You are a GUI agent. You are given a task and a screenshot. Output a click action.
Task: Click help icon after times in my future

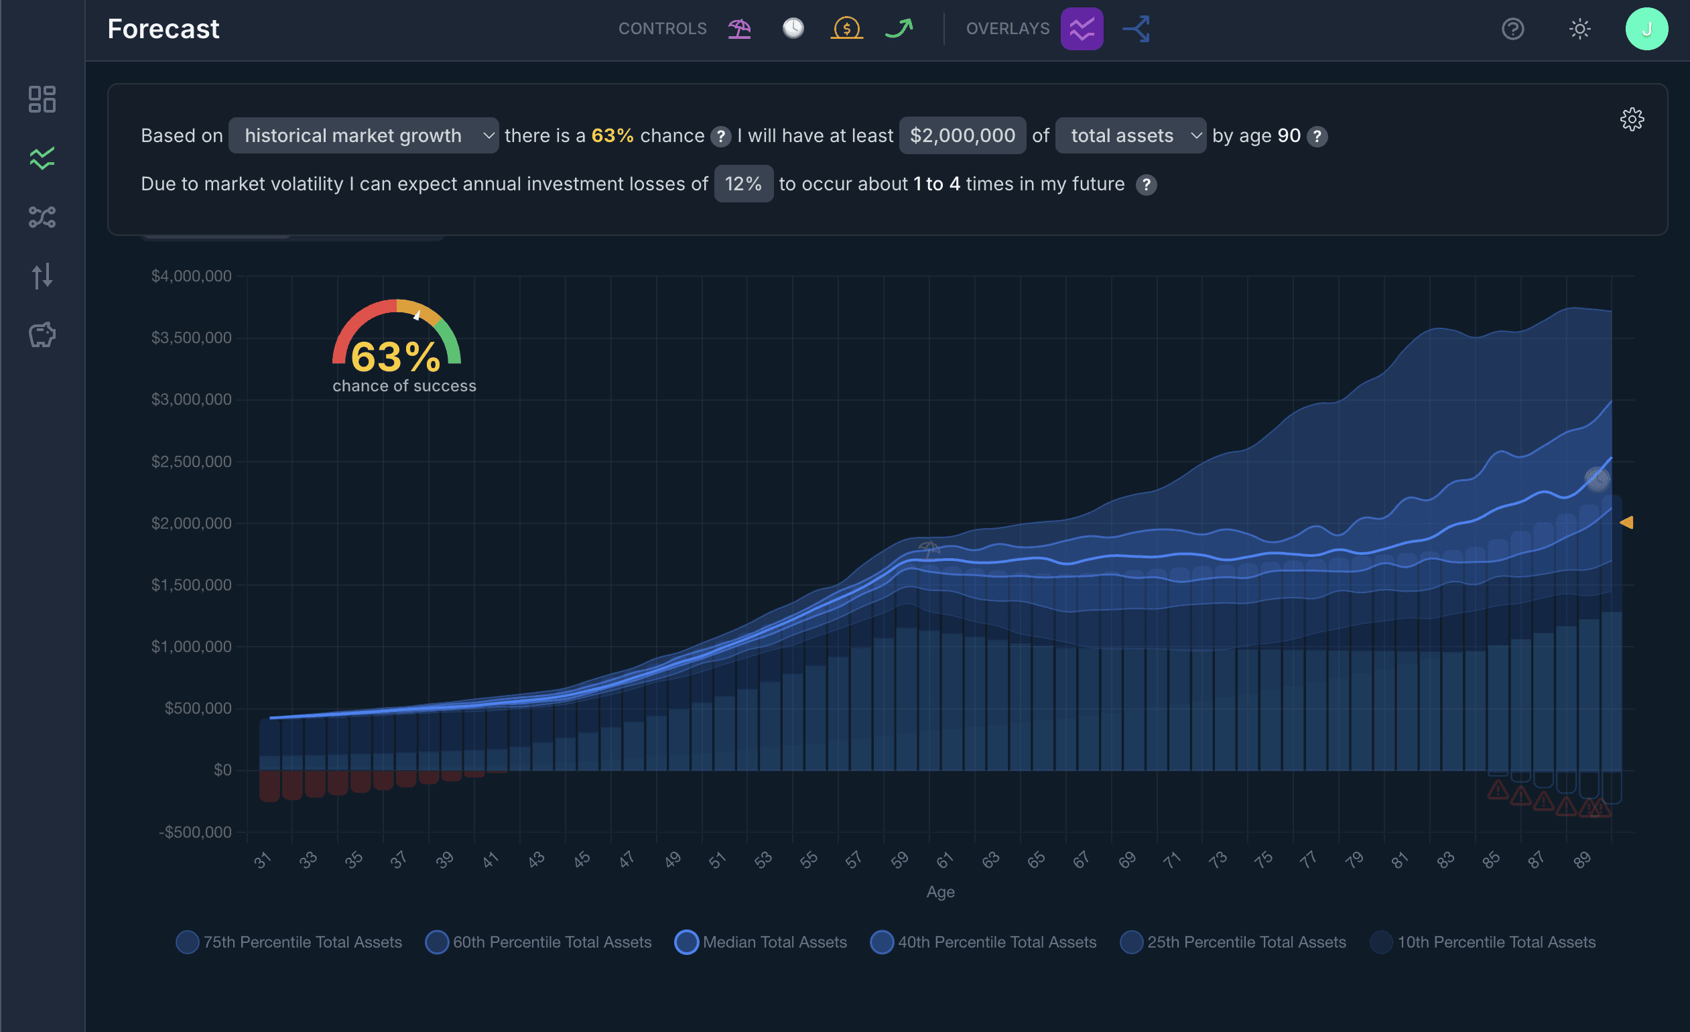coord(1146,185)
